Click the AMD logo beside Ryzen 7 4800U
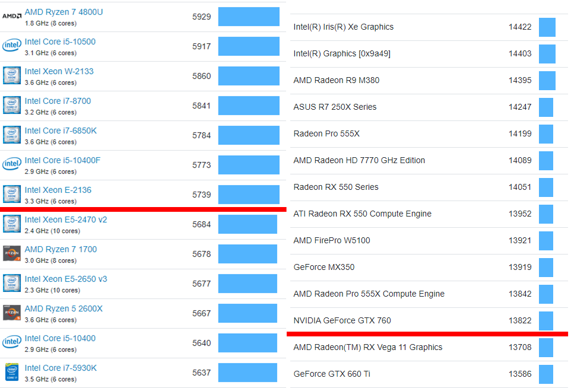The height and width of the screenshot is (388, 571). click(x=12, y=16)
